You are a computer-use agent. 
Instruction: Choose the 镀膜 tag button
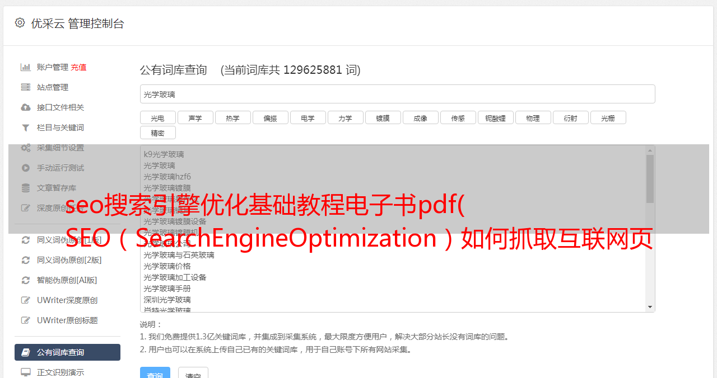pyautogui.click(x=383, y=117)
